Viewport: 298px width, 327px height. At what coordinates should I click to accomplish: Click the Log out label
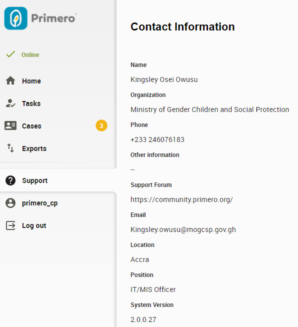point(34,225)
